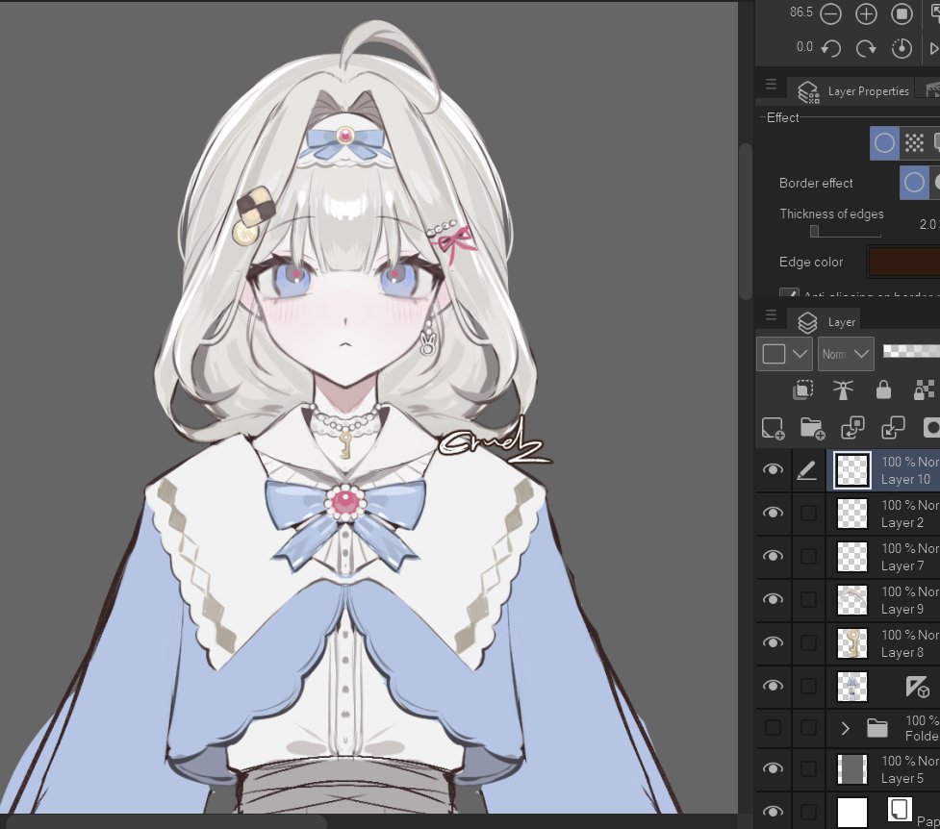940x829 pixels.
Task: Click the 3D layer character thumbnail
Action: [851, 686]
